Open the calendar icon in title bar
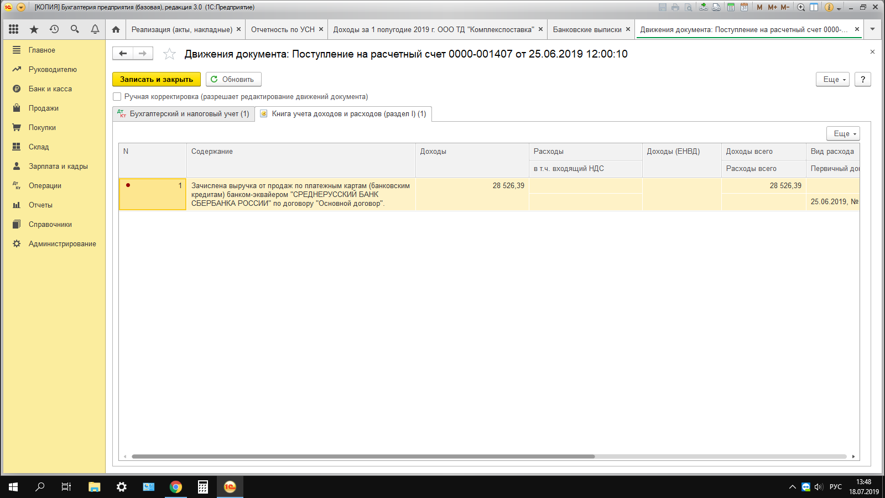885x498 pixels. coord(744,7)
